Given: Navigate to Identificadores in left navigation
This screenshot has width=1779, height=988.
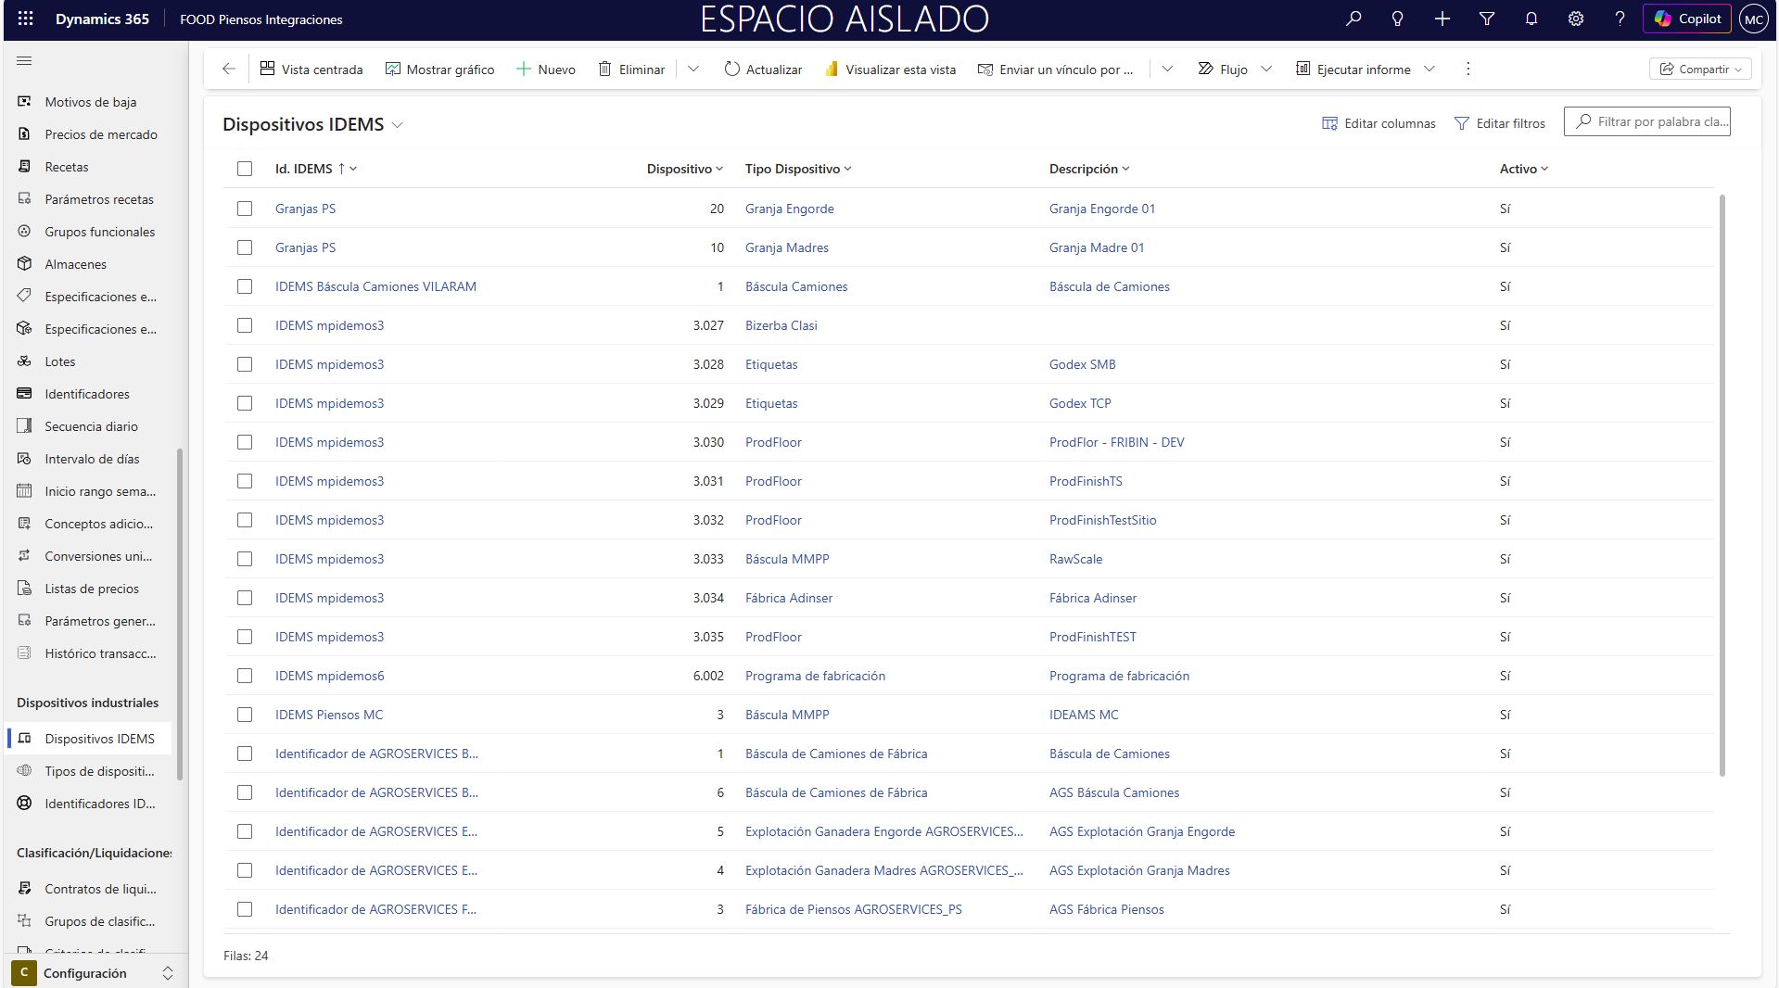Looking at the screenshot, I should point(87,394).
